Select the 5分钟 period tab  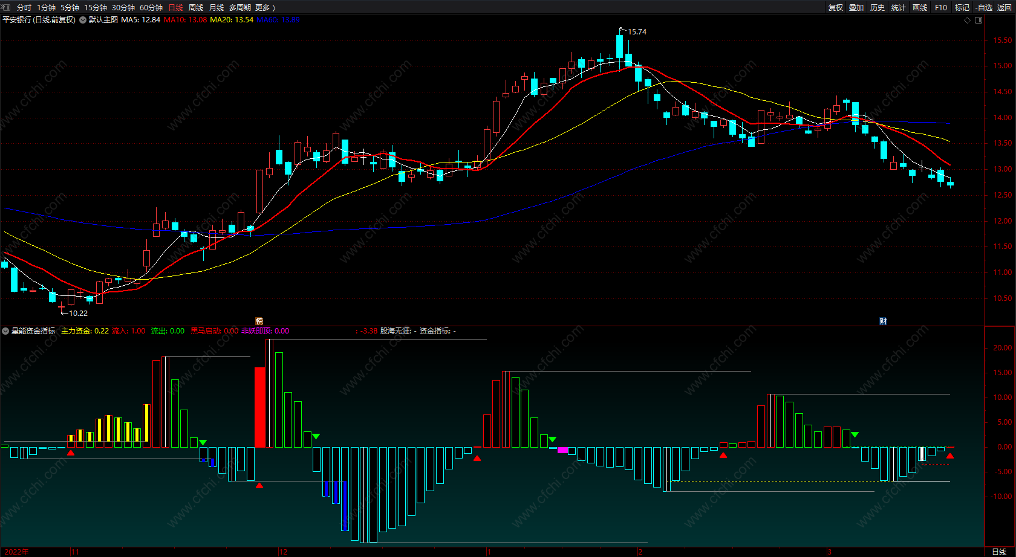coord(70,7)
